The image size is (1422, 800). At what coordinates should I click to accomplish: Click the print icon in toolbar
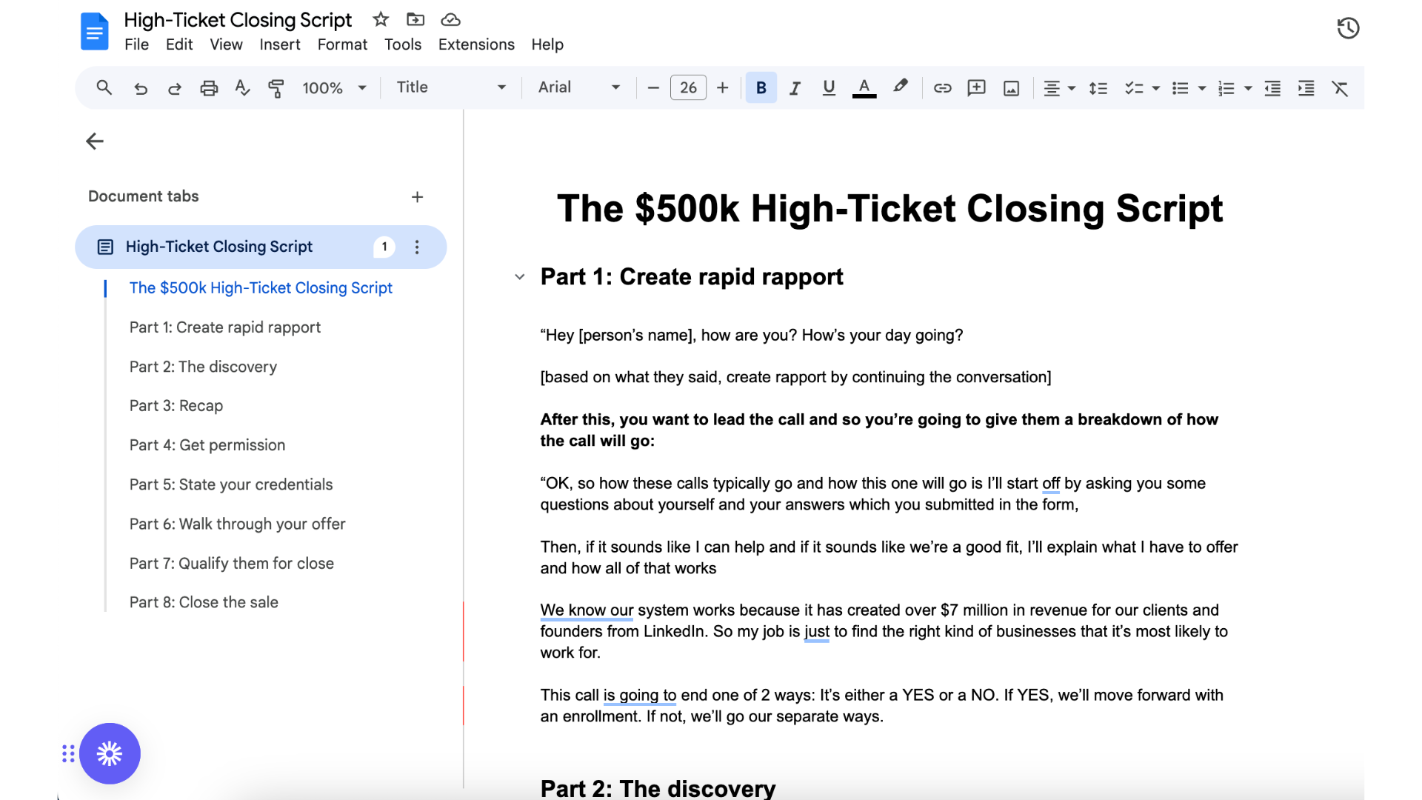point(209,88)
